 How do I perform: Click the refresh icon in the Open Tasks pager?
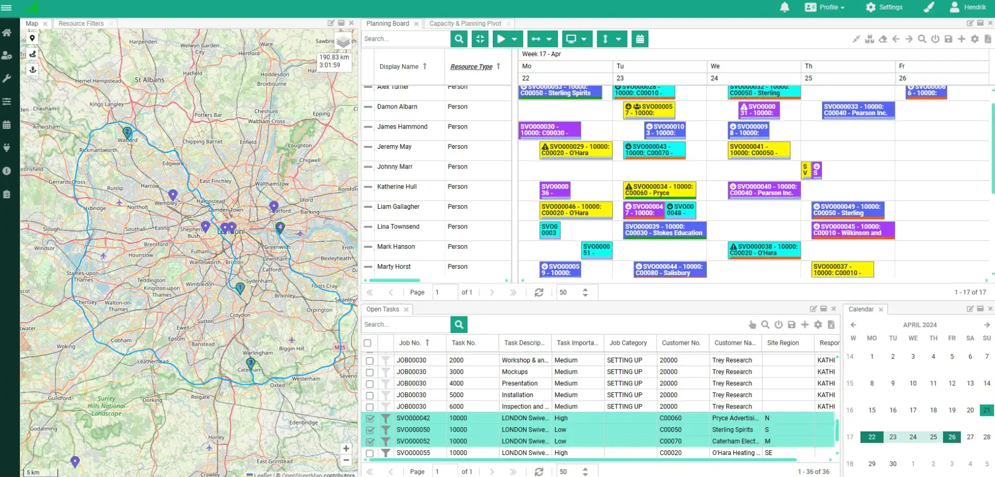539,472
